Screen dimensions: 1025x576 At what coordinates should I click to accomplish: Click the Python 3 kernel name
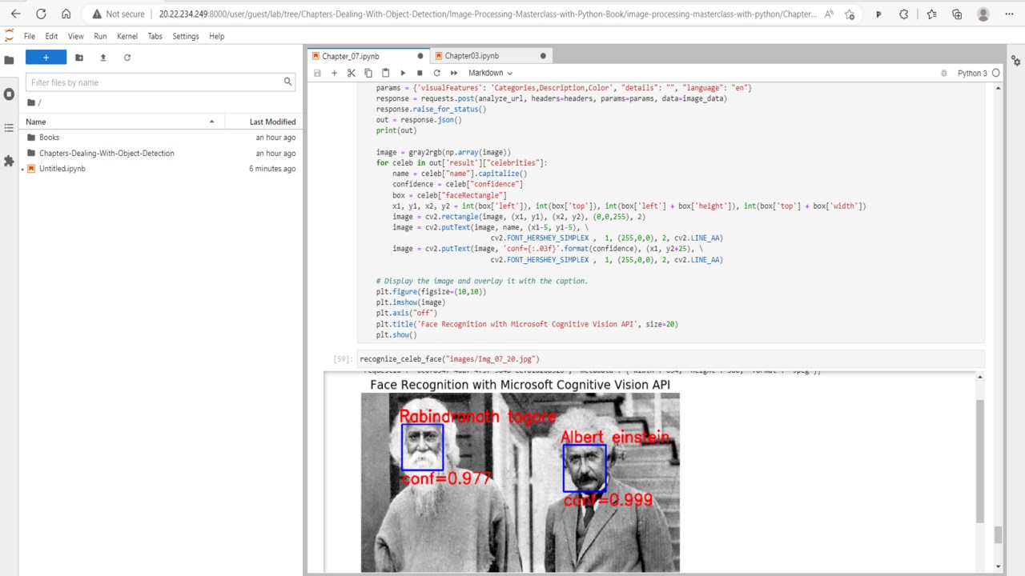coord(972,73)
